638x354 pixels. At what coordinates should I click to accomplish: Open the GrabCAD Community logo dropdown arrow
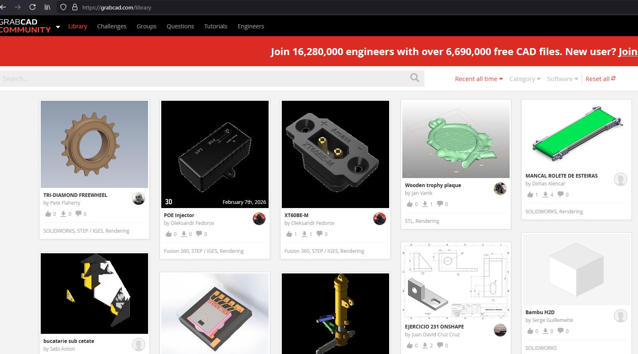point(58,27)
